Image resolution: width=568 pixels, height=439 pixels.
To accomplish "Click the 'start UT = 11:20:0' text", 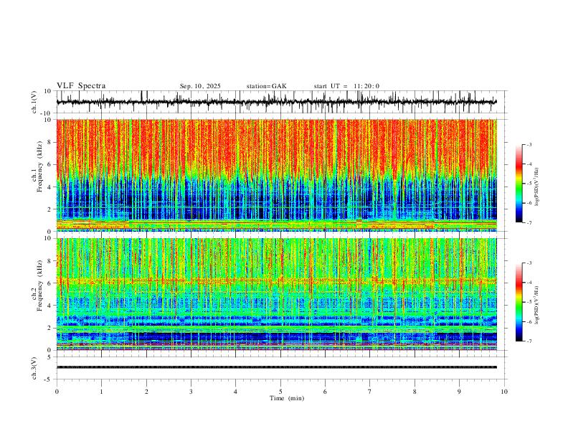I will [x=346, y=86].
